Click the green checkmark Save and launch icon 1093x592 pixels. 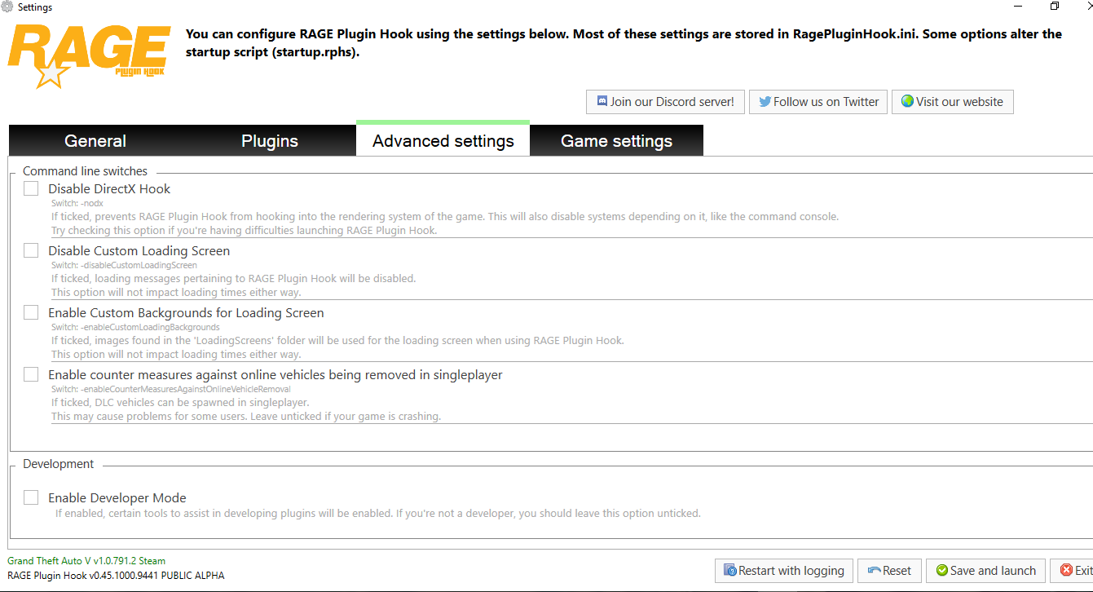[x=941, y=571]
